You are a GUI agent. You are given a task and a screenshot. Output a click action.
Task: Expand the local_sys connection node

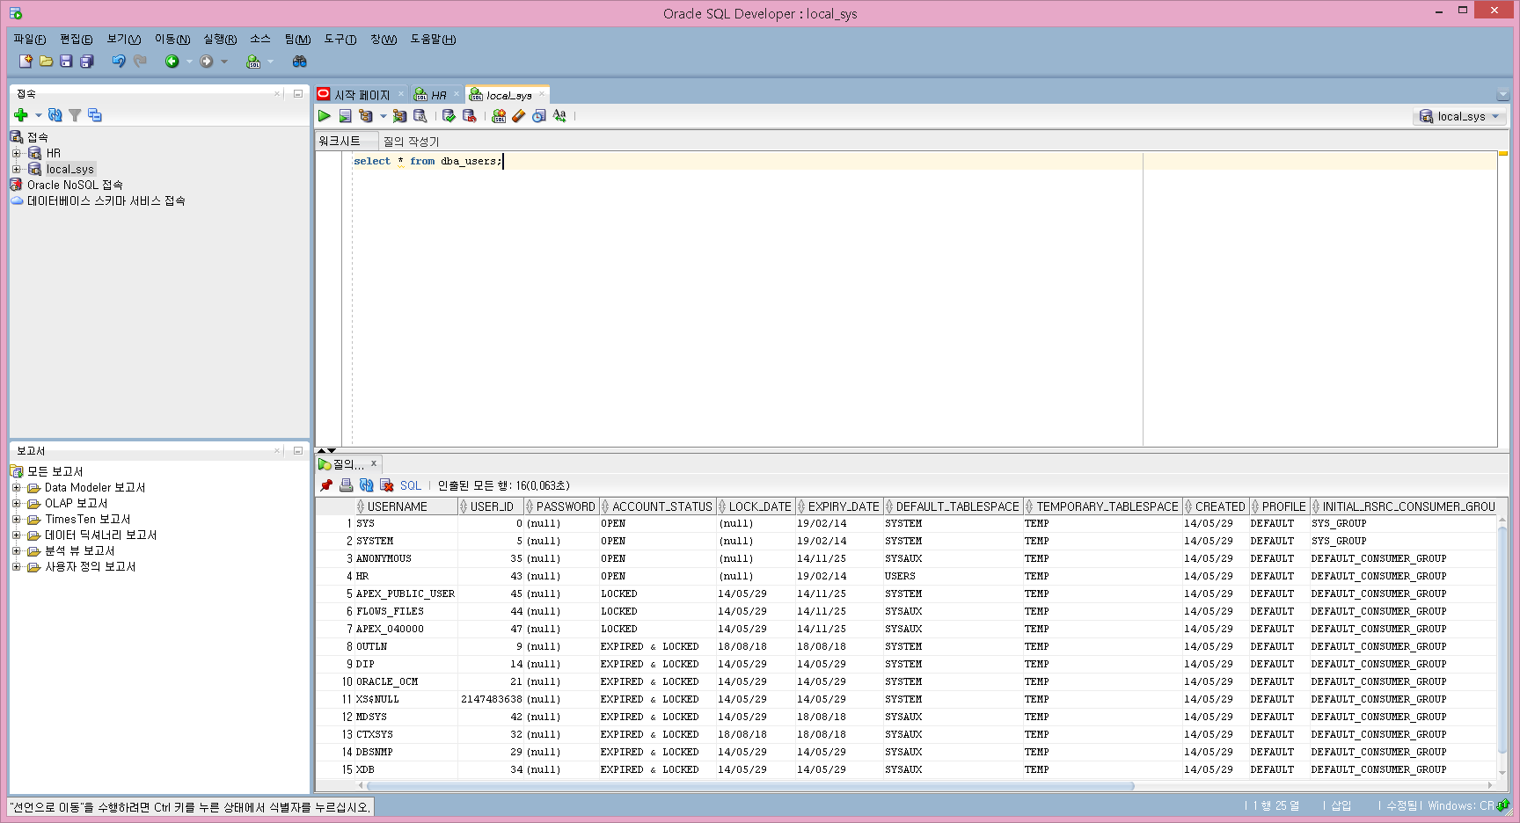(16, 169)
